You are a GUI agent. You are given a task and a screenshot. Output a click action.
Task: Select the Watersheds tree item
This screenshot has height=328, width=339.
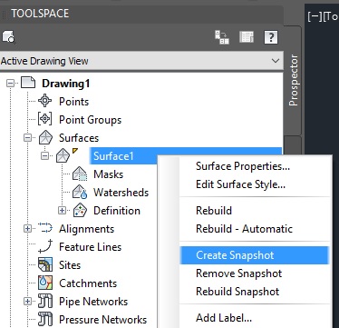tap(121, 193)
